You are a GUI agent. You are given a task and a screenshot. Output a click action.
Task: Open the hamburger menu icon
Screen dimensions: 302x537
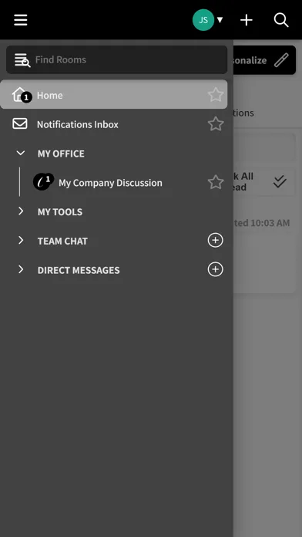pyautogui.click(x=21, y=20)
